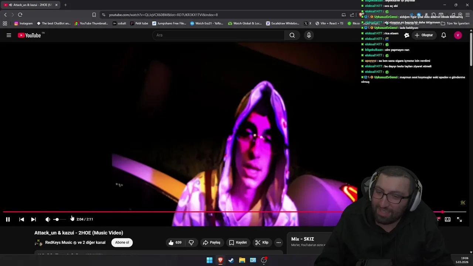Click the YouTube search magnifier button

pyautogui.click(x=292, y=35)
